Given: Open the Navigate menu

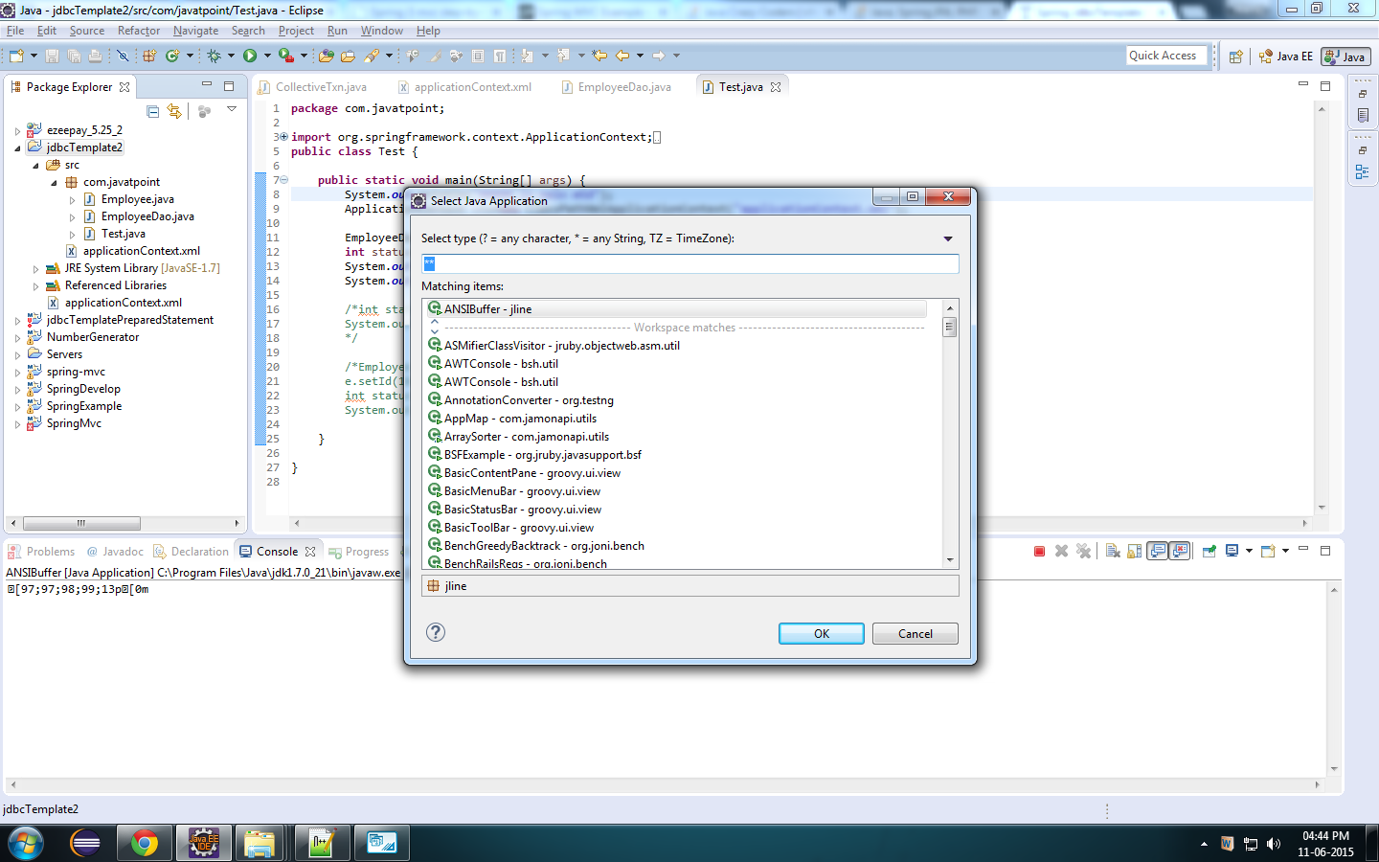Looking at the screenshot, I should (195, 31).
